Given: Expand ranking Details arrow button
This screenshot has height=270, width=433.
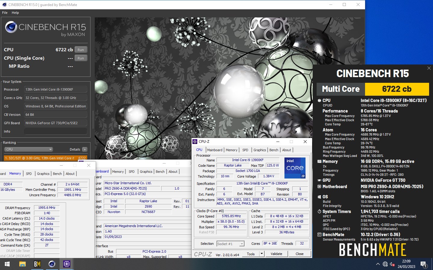Looking at the screenshot, I should tap(85, 149).
